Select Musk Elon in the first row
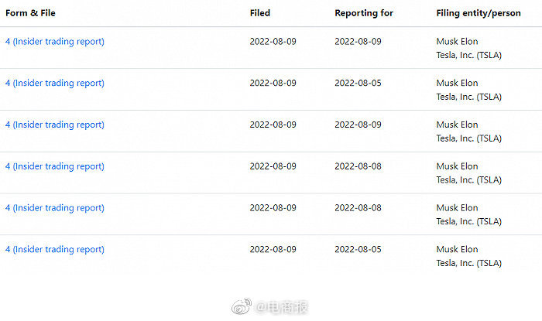The width and height of the screenshot is (542, 321). pyautogui.click(x=457, y=42)
